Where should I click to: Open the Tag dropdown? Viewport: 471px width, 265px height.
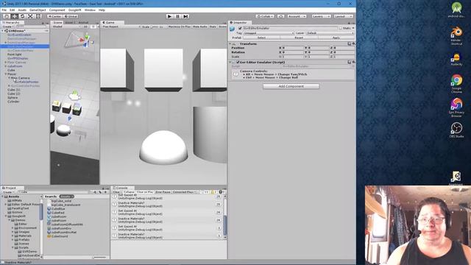269,33
